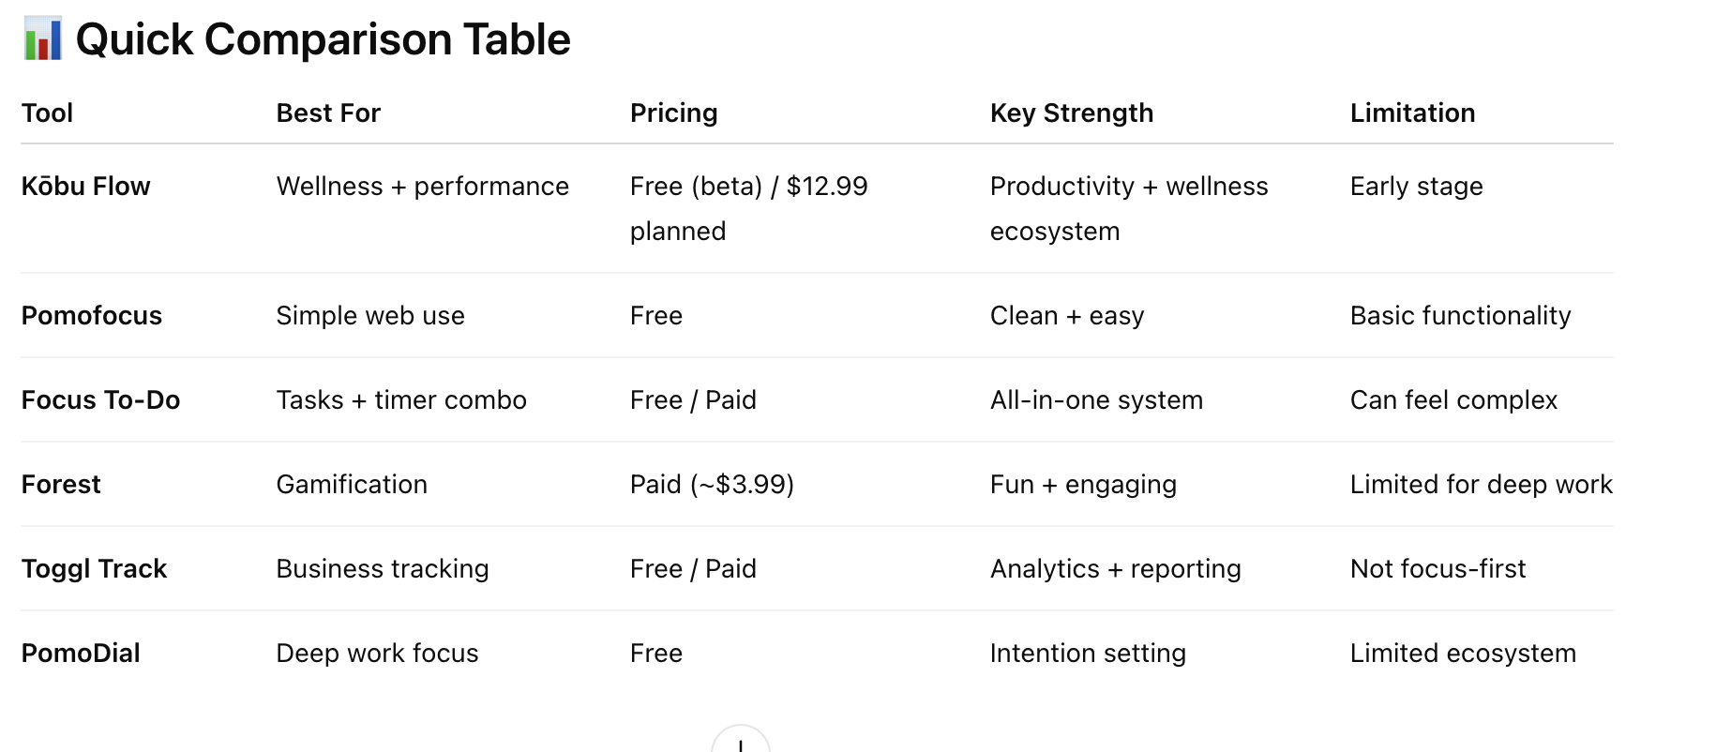
Task: Click the Basic functionality limitation cell
Action: pos(1460,316)
